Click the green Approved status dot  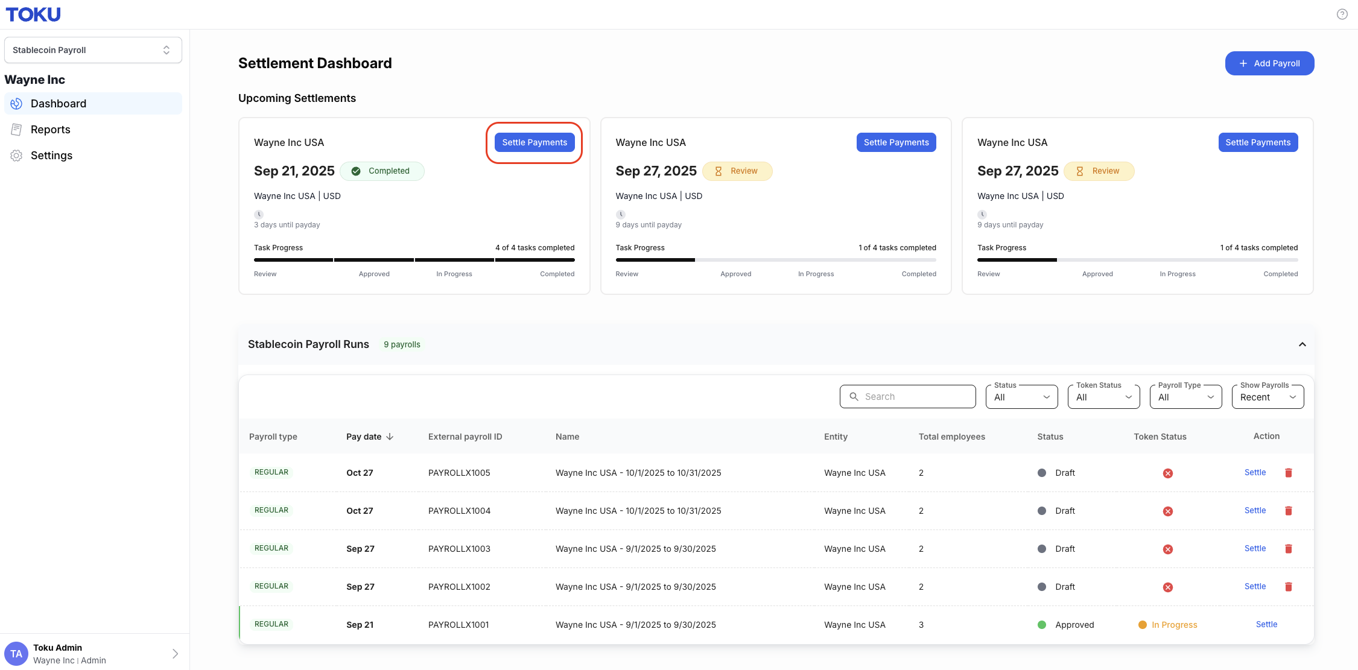coord(1042,625)
